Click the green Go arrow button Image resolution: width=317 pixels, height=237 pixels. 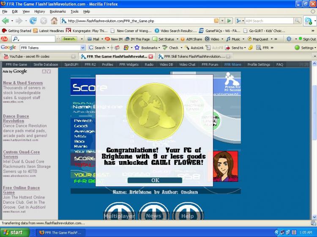[229, 21]
